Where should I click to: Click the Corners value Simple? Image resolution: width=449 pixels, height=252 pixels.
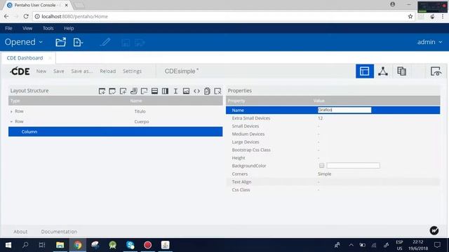324,174
